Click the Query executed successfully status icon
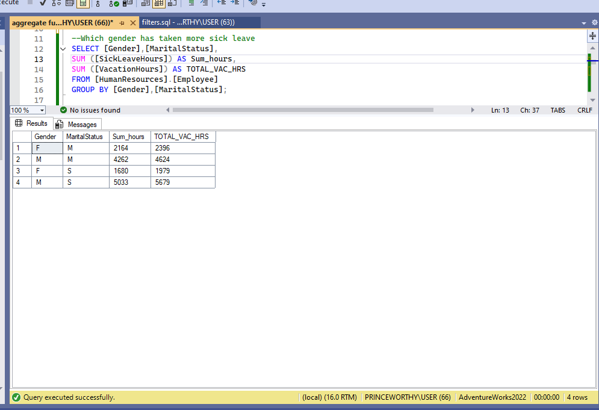The image size is (599, 410). point(16,397)
